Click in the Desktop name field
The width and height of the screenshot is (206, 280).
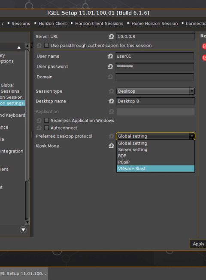[155, 101]
